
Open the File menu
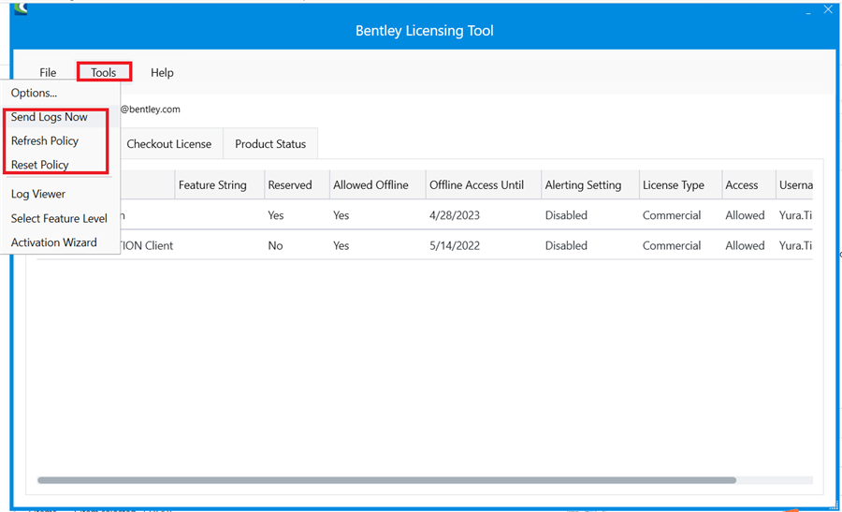click(x=48, y=72)
